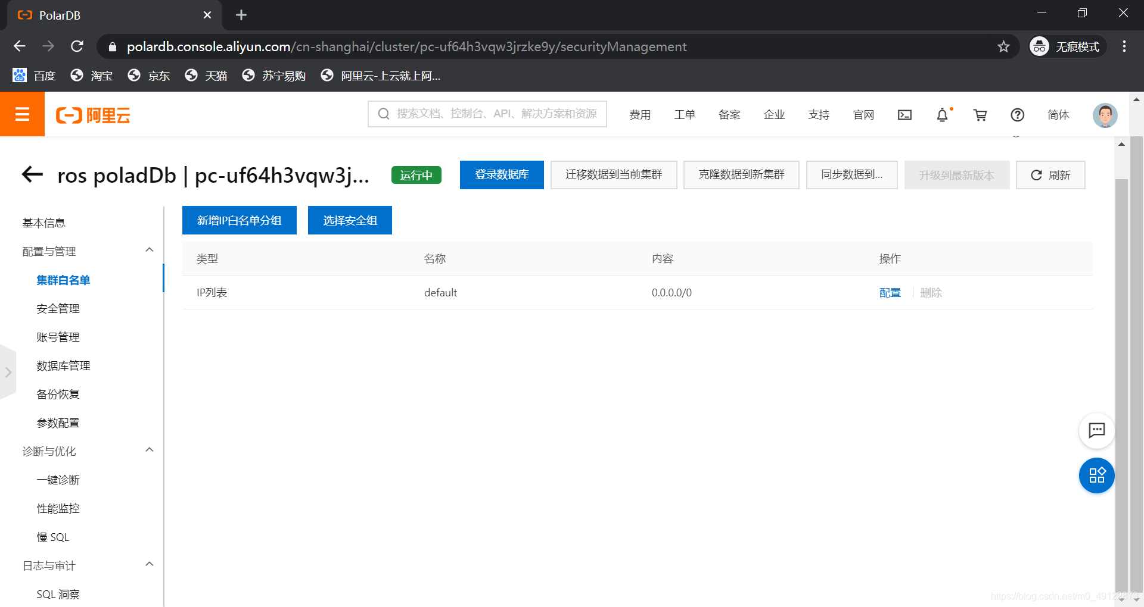The image size is (1144, 607).
Task: Click 新增IP白名单分组 button
Action: (240, 220)
